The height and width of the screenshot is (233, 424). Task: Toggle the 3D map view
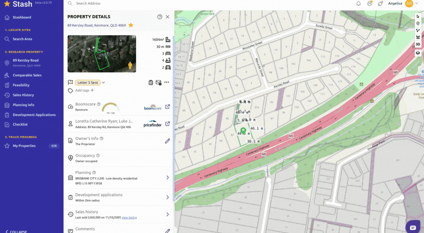[x=418, y=44]
